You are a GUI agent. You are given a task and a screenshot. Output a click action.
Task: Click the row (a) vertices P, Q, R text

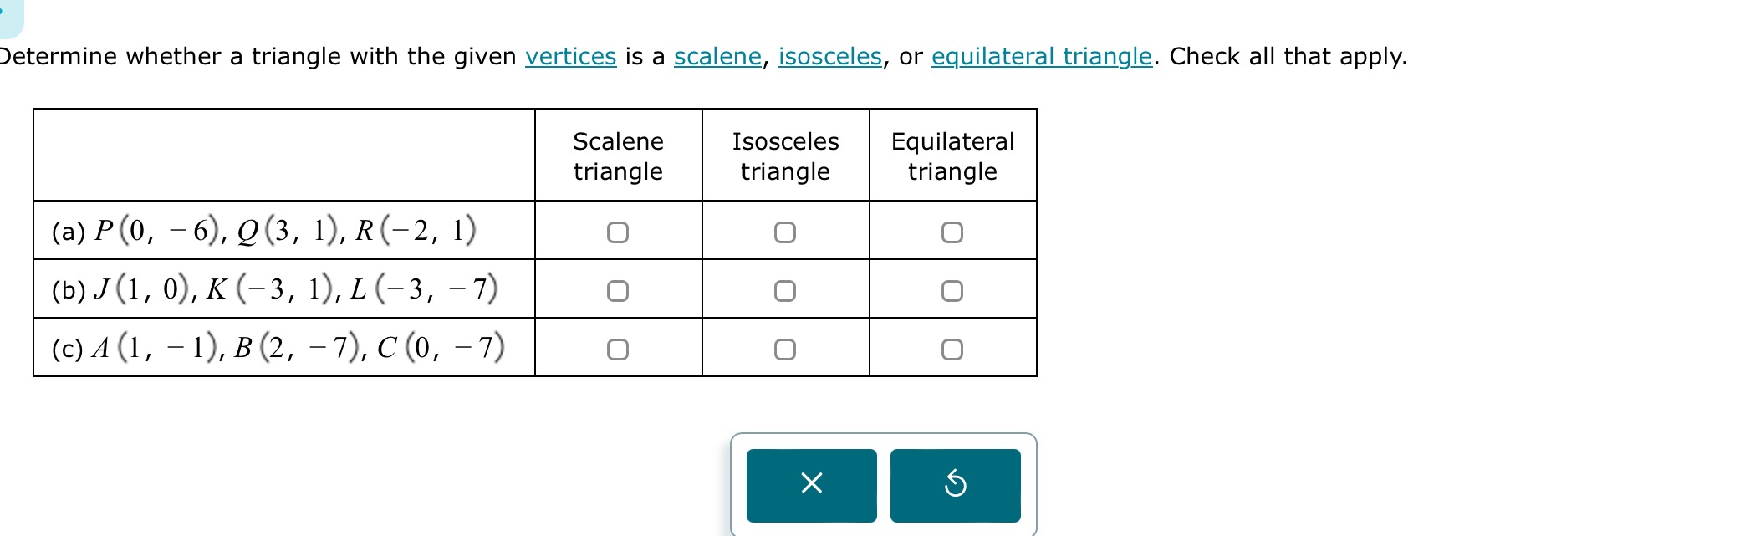[x=264, y=231]
